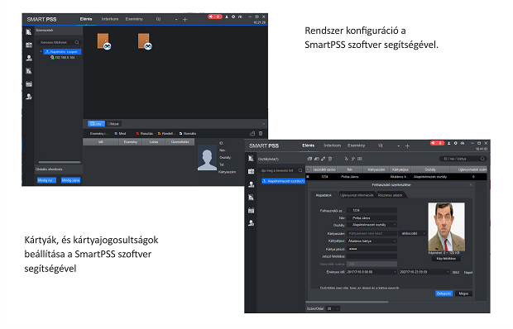
Task: Open the Szám/Oldal page size dropdown
Action: pos(333,308)
